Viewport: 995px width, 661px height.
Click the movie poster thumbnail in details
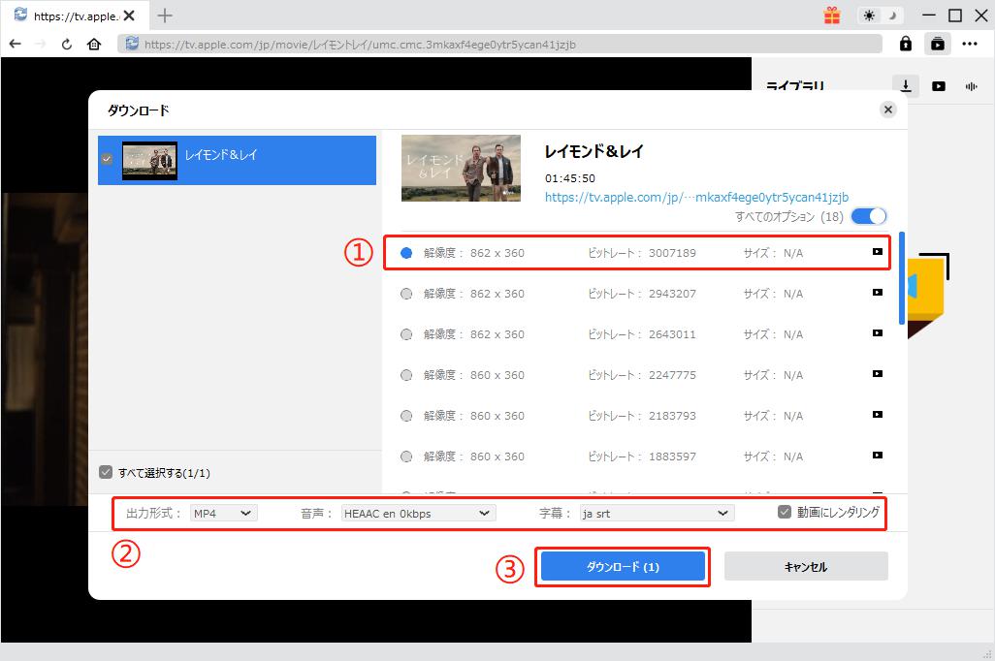pyautogui.click(x=461, y=168)
